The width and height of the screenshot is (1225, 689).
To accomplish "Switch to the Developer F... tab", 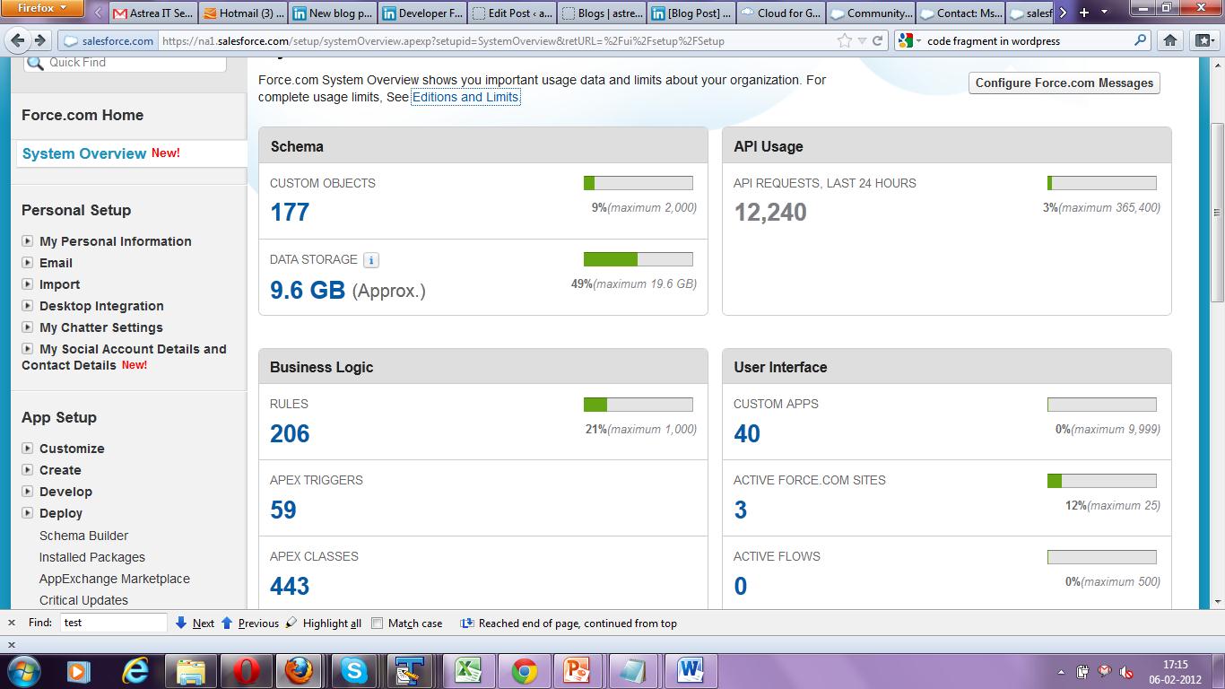I will pyautogui.click(x=422, y=13).
